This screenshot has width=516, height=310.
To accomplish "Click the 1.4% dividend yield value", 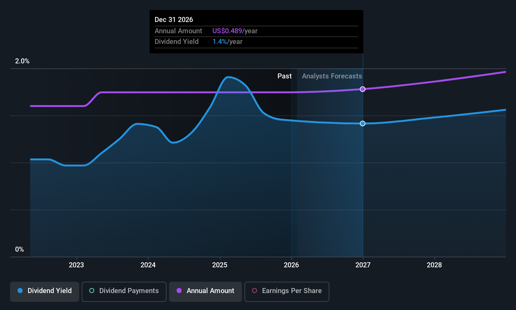I will point(220,42).
